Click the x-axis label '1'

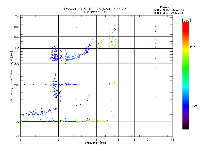[20, 140]
